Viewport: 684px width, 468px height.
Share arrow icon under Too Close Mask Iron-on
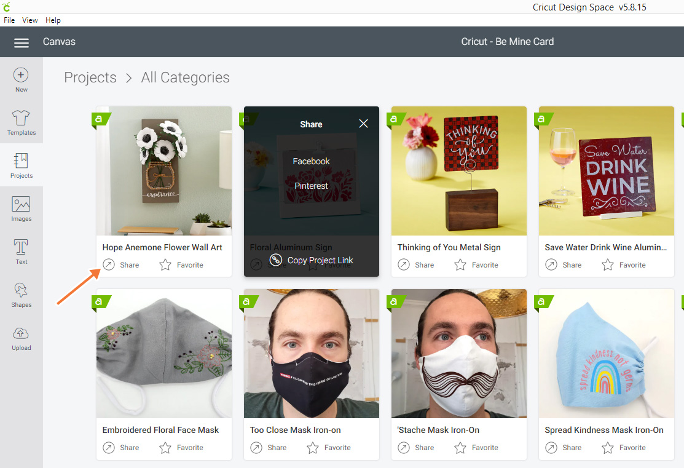pyautogui.click(x=256, y=448)
